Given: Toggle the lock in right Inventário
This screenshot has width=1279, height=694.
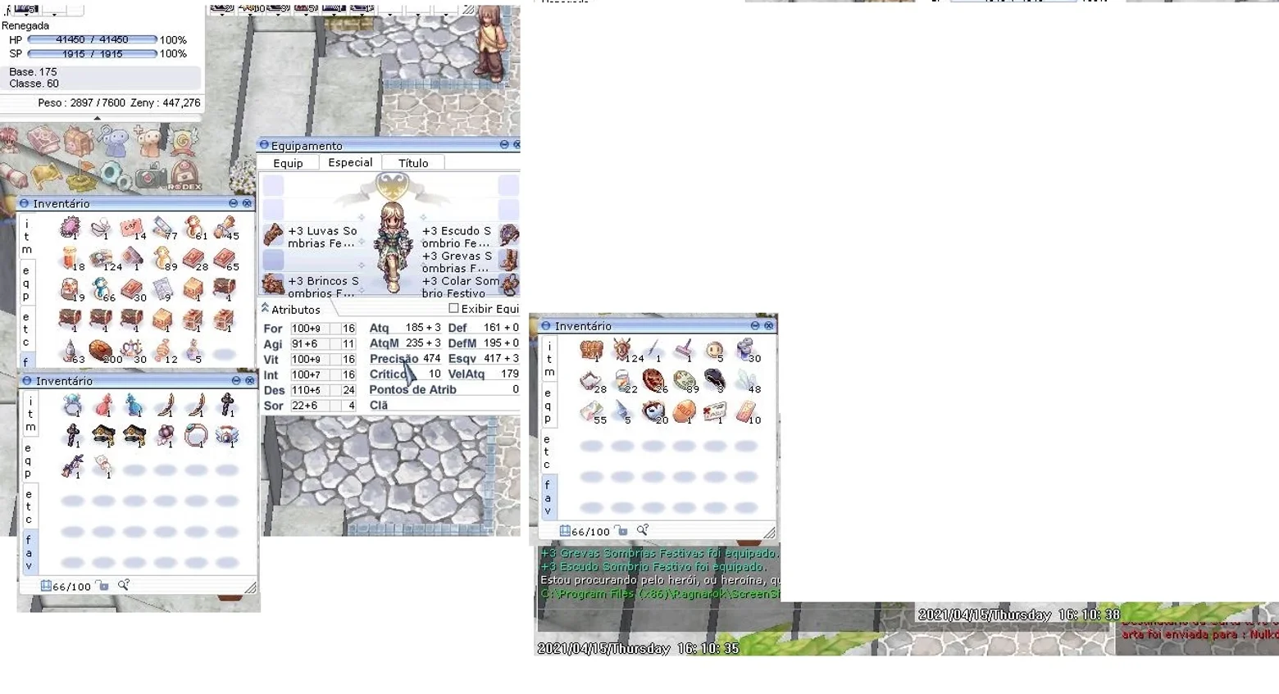Looking at the screenshot, I should tap(622, 531).
